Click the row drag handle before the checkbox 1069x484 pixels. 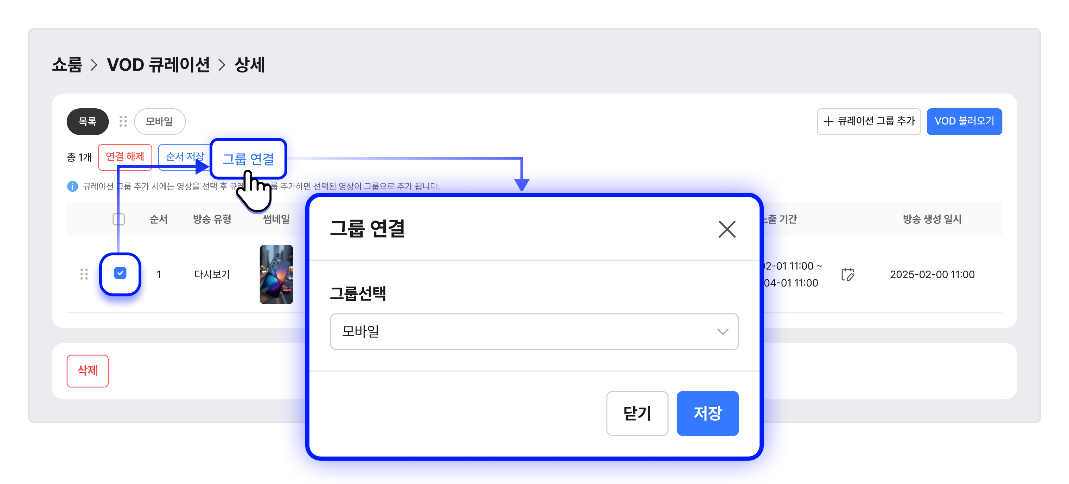tap(84, 274)
